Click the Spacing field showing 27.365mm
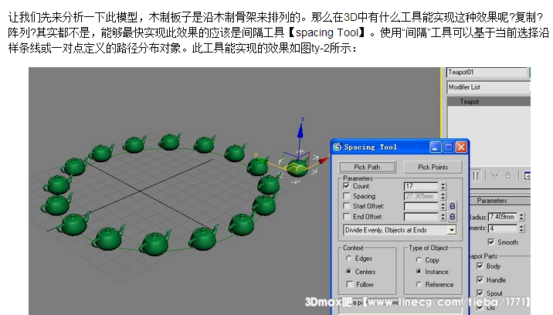 coord(421,196)
